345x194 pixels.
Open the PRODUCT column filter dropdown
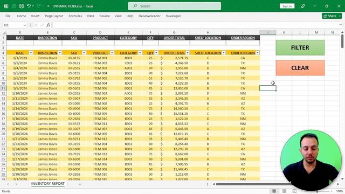(112, 53)
